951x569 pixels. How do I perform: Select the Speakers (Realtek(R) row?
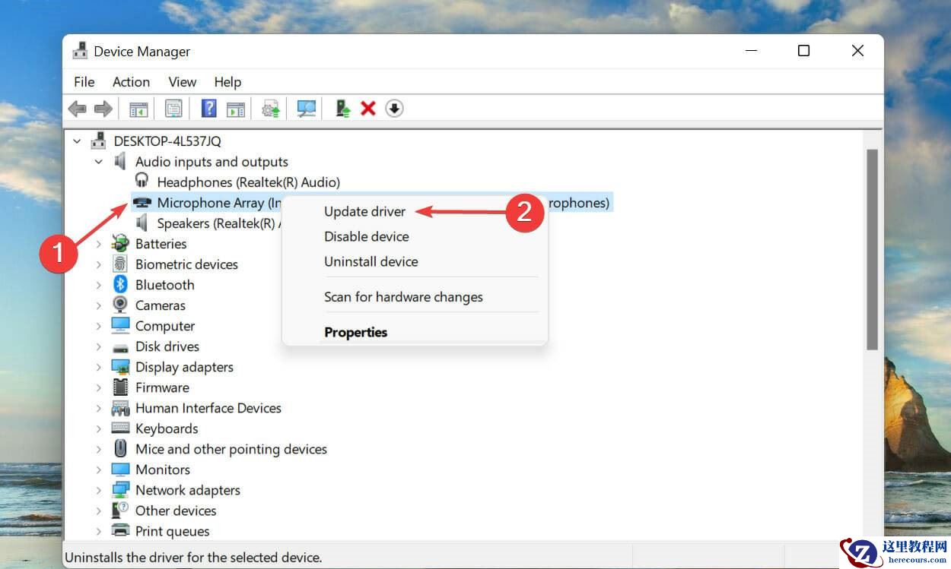click(x=218, y=223)
